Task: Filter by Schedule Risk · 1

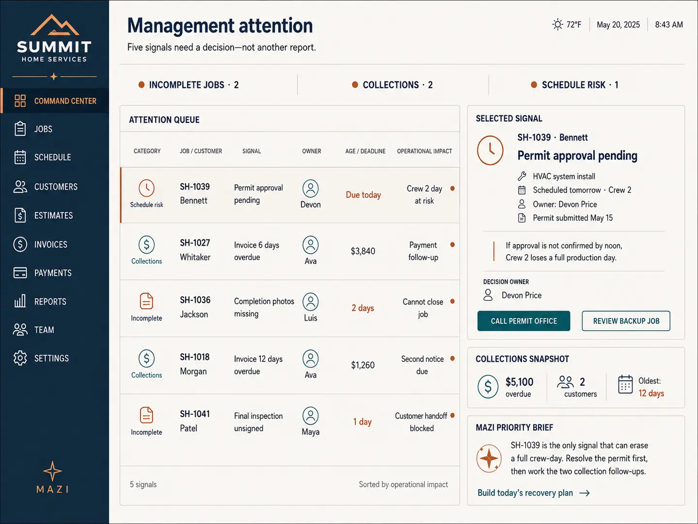Action: (x=575, y=85)
